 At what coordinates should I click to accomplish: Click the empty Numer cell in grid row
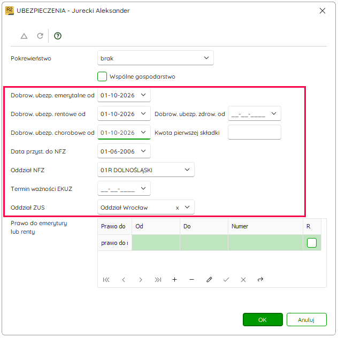point(265,243)
